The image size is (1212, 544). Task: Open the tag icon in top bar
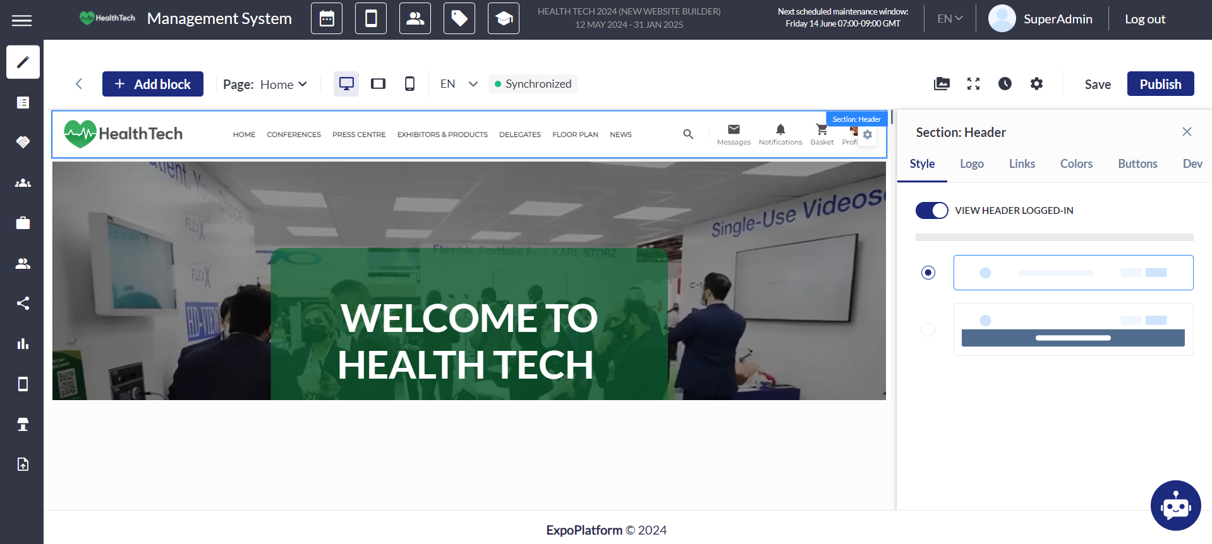[x=459, y=18]
